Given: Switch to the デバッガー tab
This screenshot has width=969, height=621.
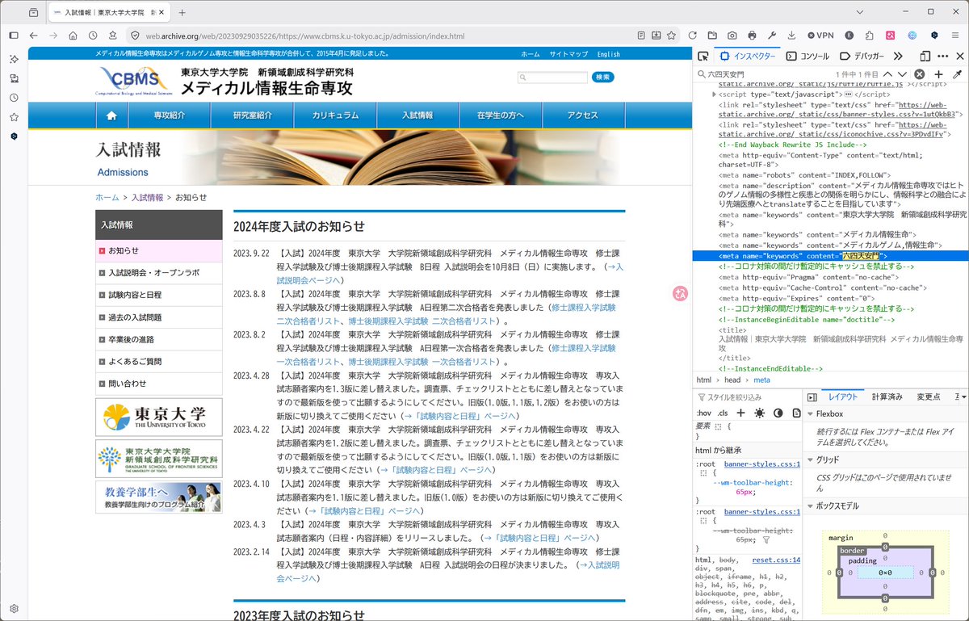Looking at the screenshot, I should coord(862,57).
